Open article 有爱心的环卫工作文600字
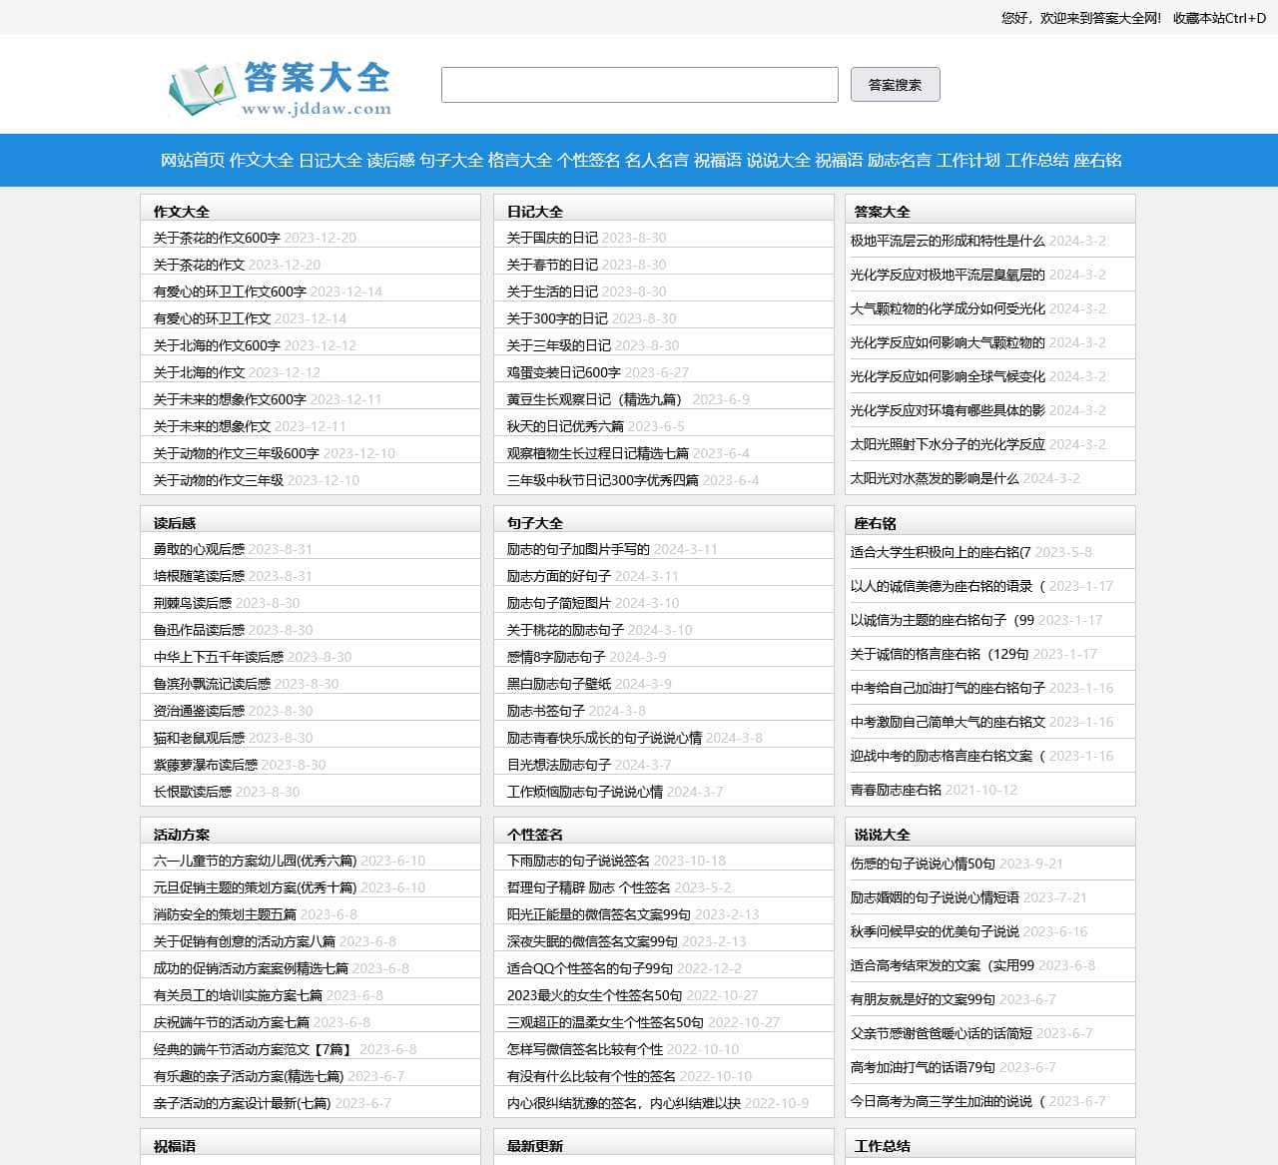 coord(230,291)
